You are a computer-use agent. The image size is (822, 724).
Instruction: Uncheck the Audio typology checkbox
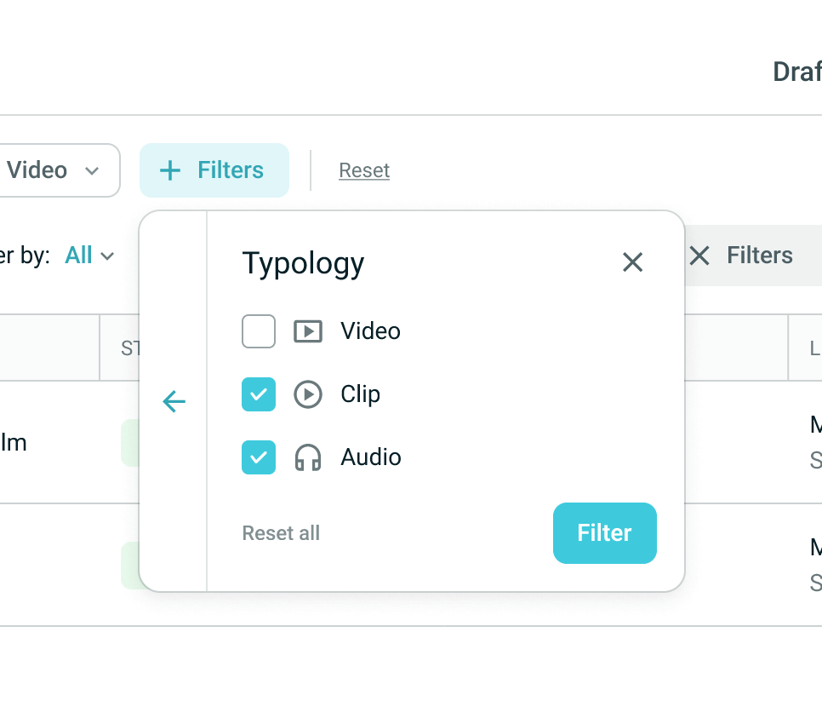(x=259, y=457)
